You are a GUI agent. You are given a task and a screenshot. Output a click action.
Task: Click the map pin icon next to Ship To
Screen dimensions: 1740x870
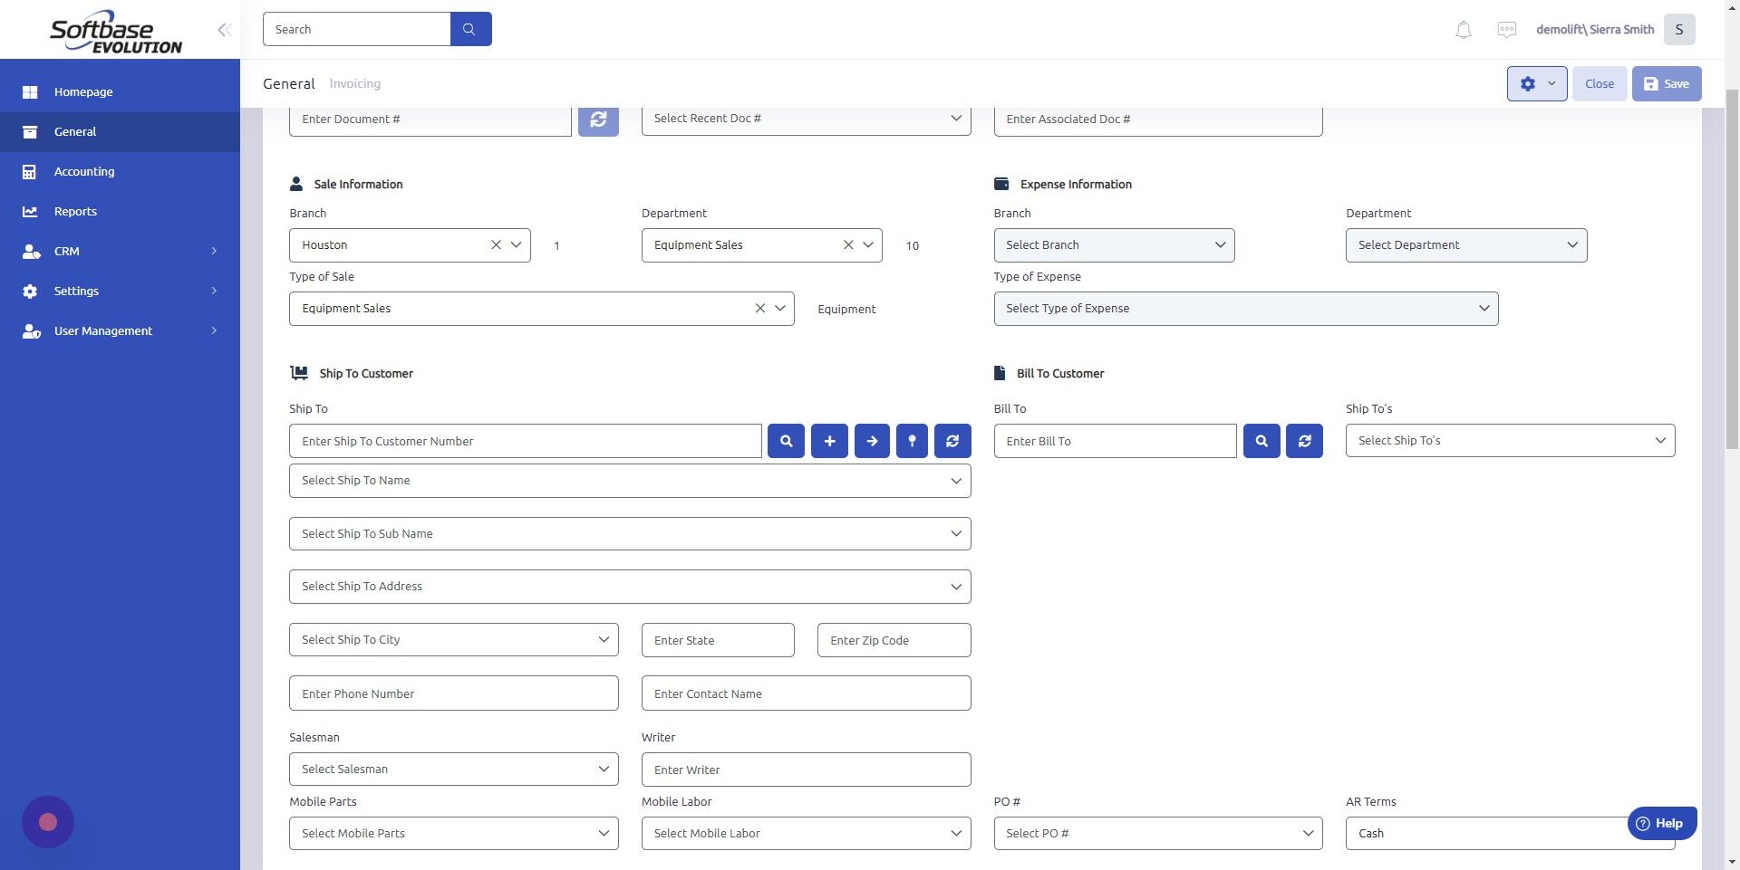[x=912, y=441]
